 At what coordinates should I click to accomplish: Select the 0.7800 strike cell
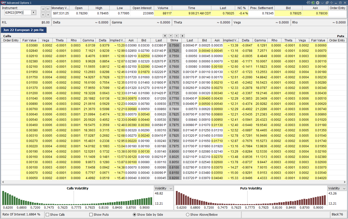coord(174,109)
